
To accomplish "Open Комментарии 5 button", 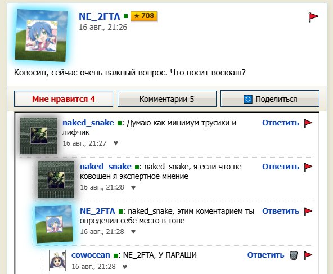I will point(167,99).
